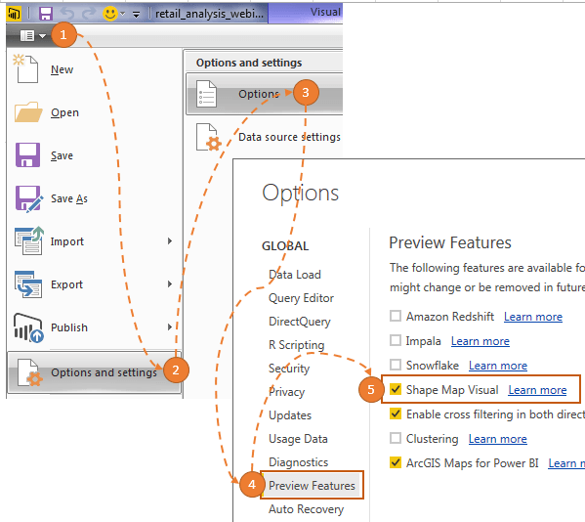Viewport: 585px width, 522px height.
Task: Tick the Clustering checkbox
Action: click(396, 438)
